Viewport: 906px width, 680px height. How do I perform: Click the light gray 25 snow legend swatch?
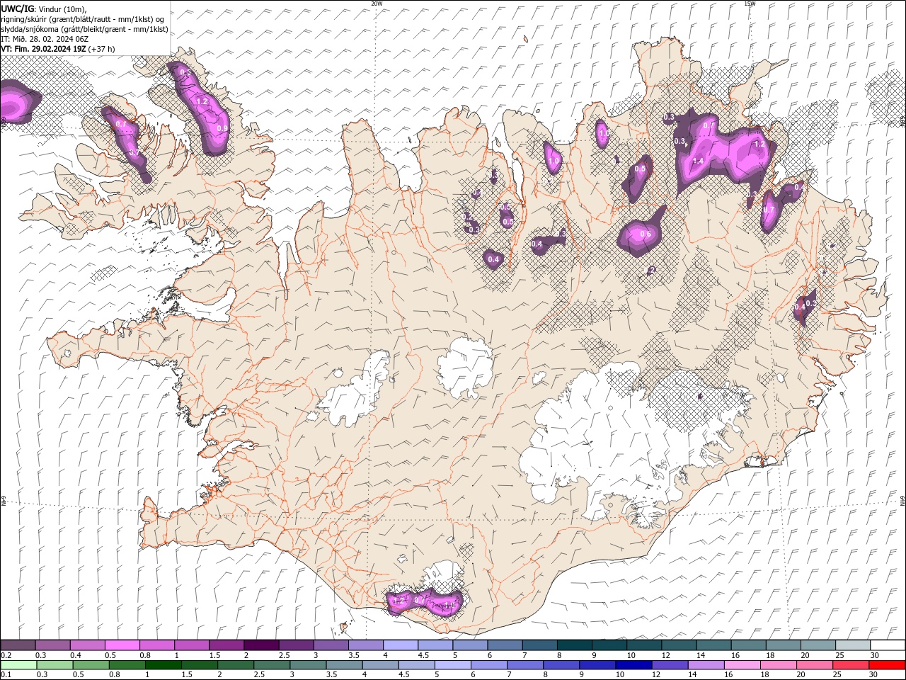pyautogui.click(x=853, y=645)
